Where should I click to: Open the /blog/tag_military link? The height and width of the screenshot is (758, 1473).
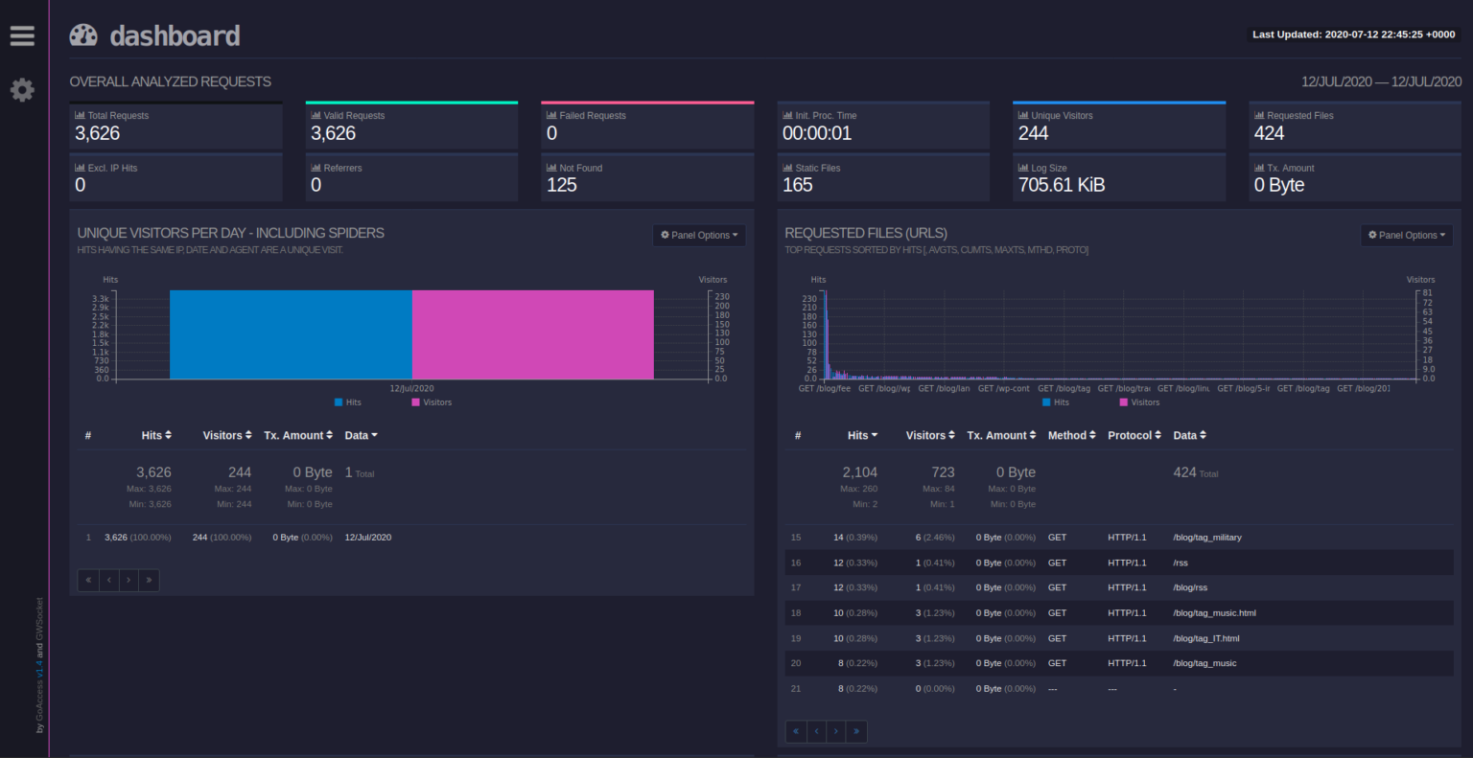point(1209,537)
